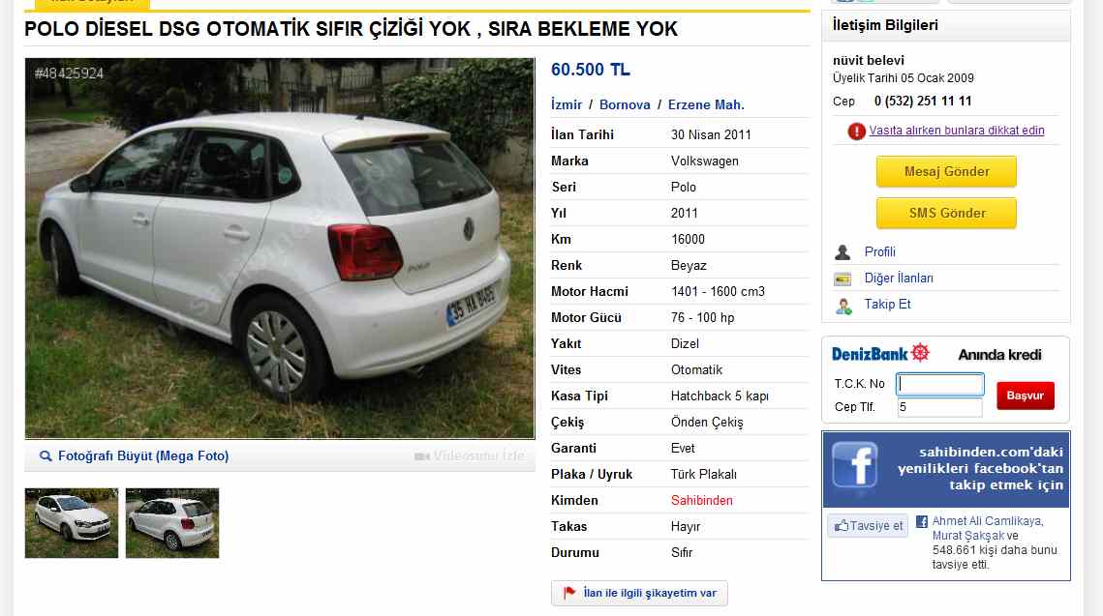Click the SMS Gönder button

(946, 213)
